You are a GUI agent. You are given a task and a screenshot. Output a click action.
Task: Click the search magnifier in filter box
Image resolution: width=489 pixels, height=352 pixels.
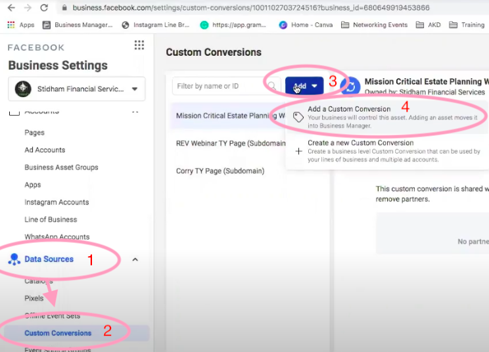(x=271, y=86)
